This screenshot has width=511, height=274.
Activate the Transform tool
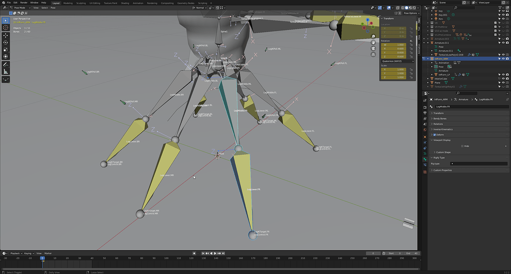pos(5,57)
